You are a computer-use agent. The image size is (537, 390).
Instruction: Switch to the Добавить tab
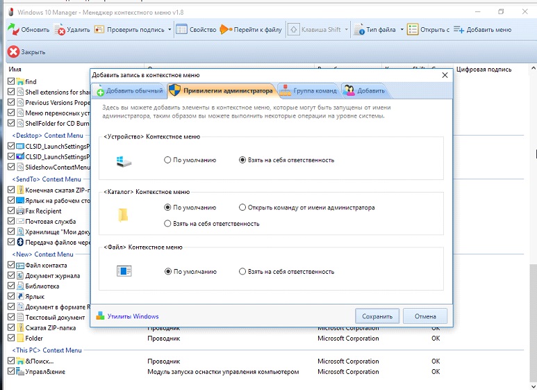tap(365, 91)
